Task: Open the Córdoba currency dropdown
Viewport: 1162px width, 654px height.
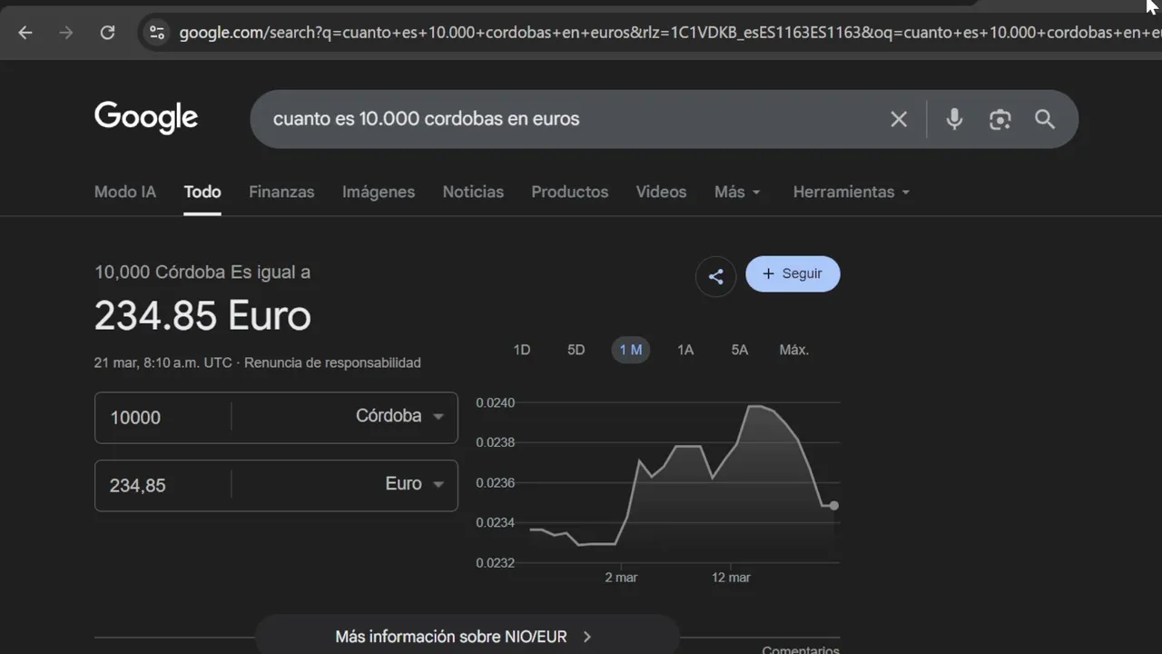Action: [399, 416]
